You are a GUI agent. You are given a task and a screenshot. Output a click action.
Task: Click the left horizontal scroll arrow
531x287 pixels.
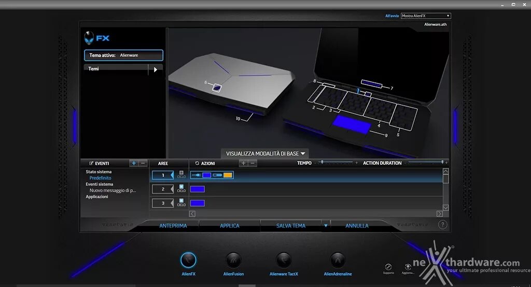(x=192, y=213)
